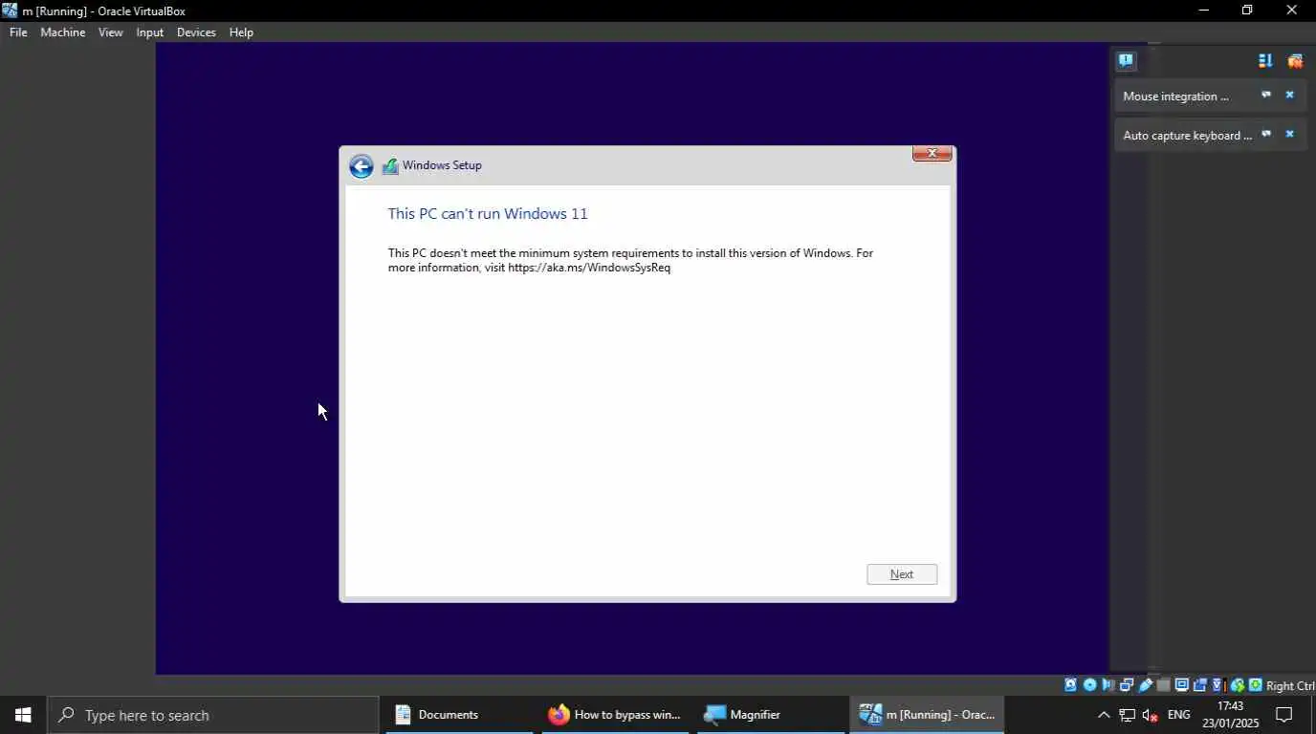This screenshot has height=734, width=1316.
Task: Click the Right Ctrl host key label
Action: 1290,685
